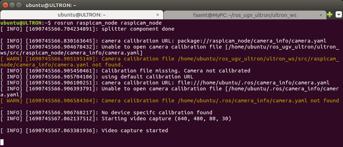Image resolution: width=343 pixels, height=147 pixels.
Task: Maximize the terminal window
Action: [19, 5]
